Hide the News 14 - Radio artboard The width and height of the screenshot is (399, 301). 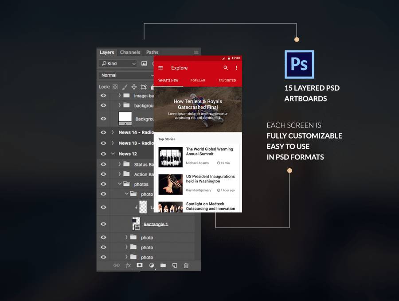click(103, 132)
